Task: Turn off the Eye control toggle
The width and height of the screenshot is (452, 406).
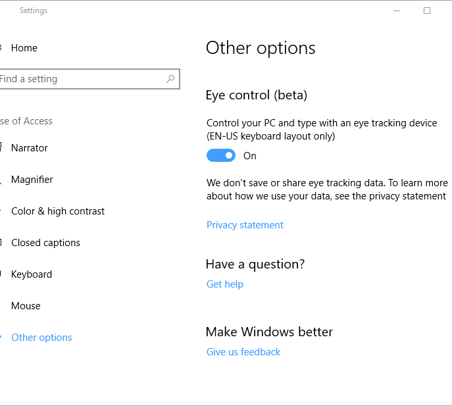Action: pyautogui.click(x=221, y=156)
